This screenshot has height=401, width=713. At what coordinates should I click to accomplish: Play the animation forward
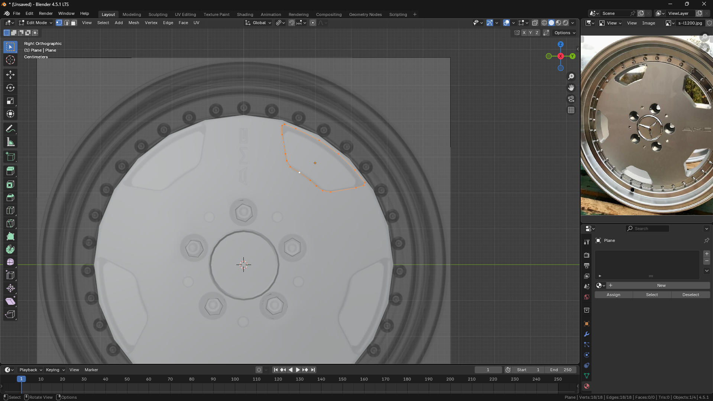tap(298, 370)
